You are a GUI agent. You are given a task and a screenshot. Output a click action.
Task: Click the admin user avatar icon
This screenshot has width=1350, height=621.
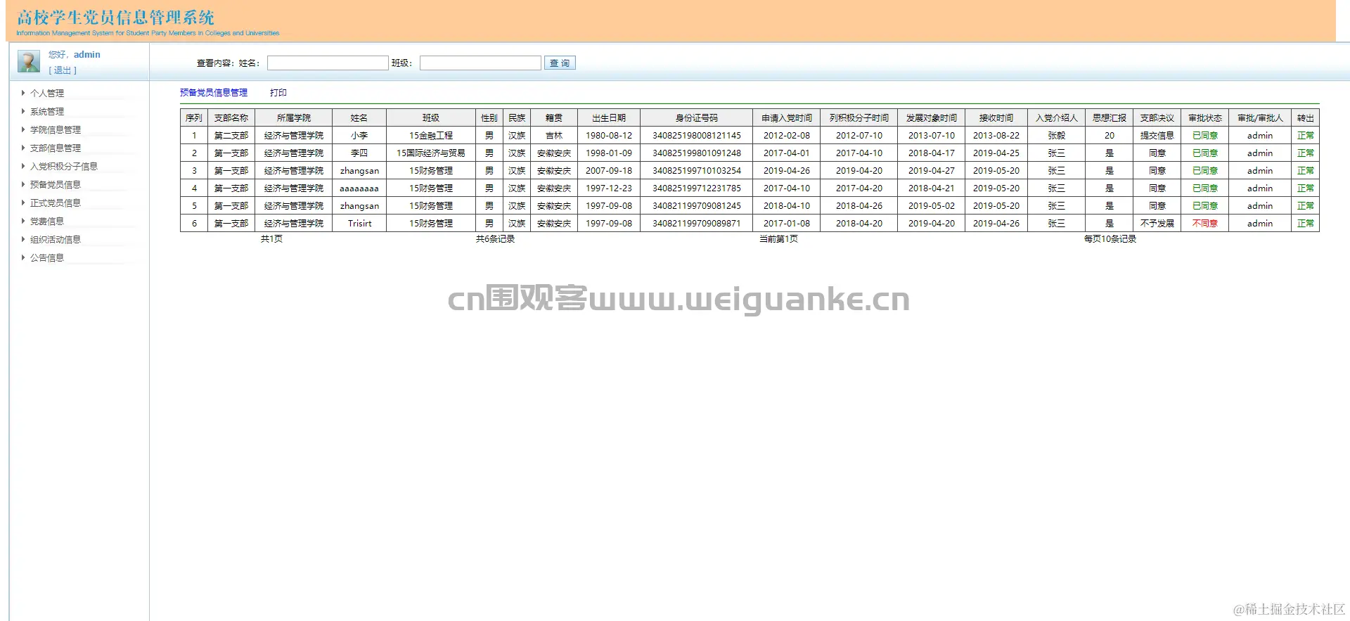point(29,61)
